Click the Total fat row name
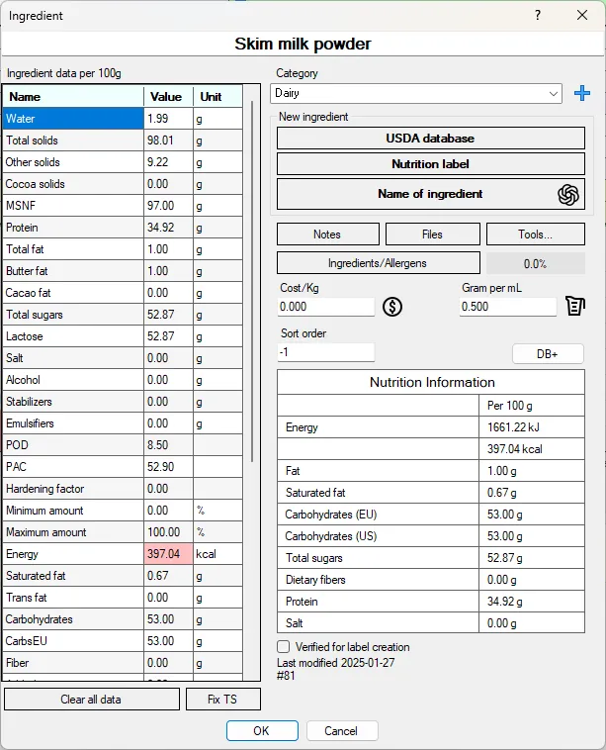 tap(73, 249)
